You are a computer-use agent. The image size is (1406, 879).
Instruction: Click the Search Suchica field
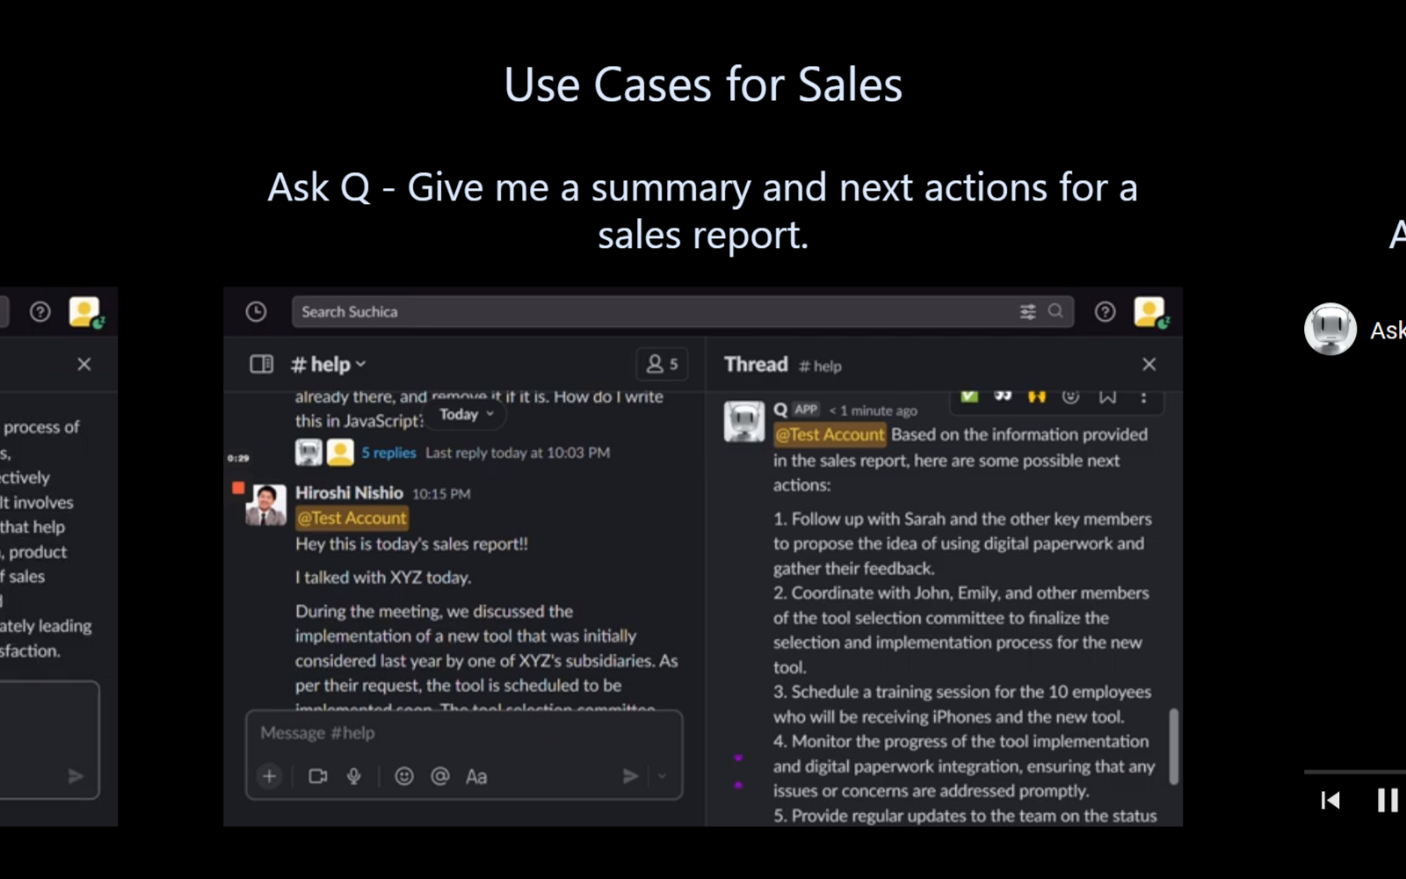click(650, 312)
